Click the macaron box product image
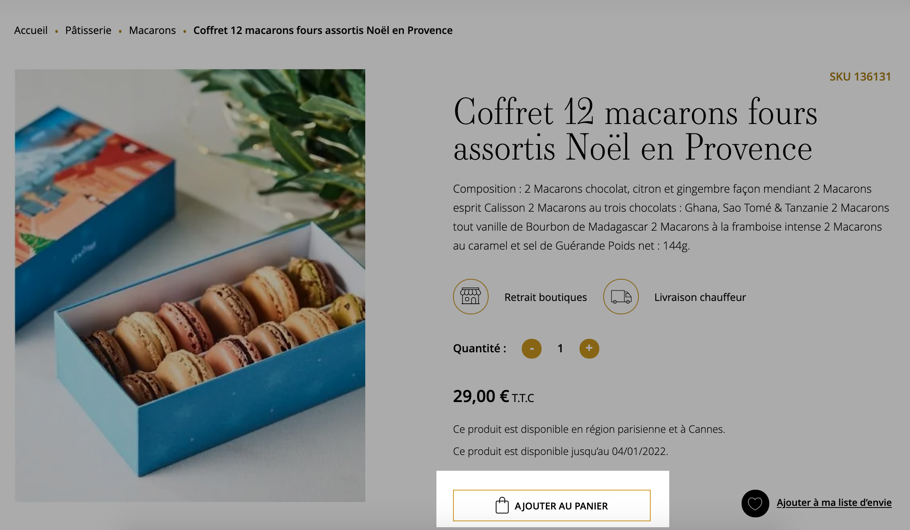The image size is (910, 530). coord(190,286)
